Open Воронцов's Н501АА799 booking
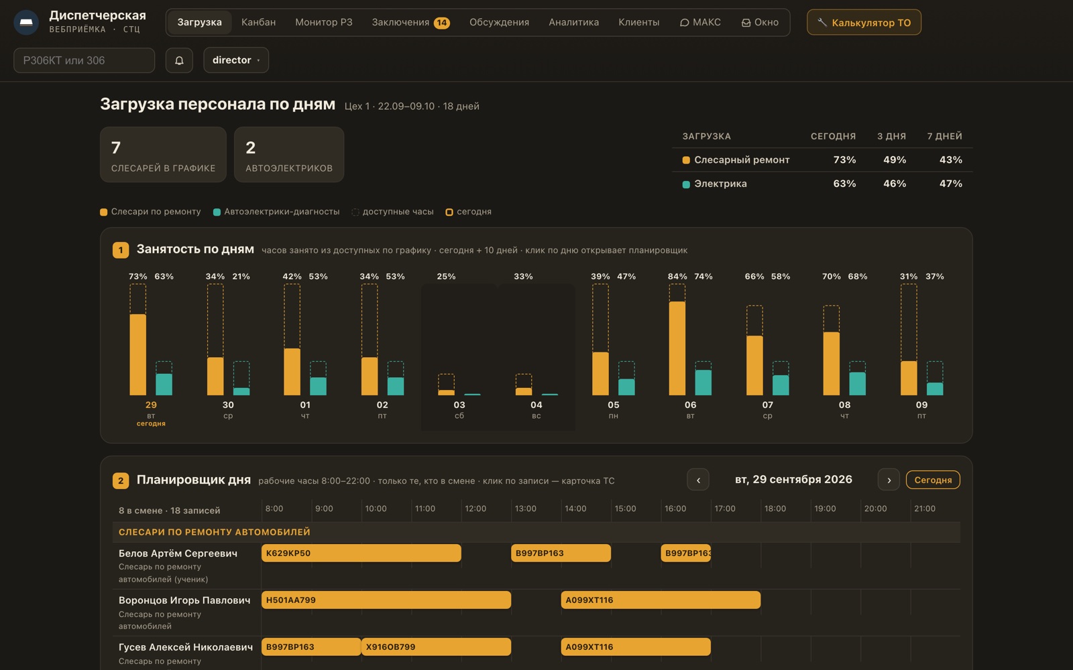The image size is (1073, 670). pos(386,600)
